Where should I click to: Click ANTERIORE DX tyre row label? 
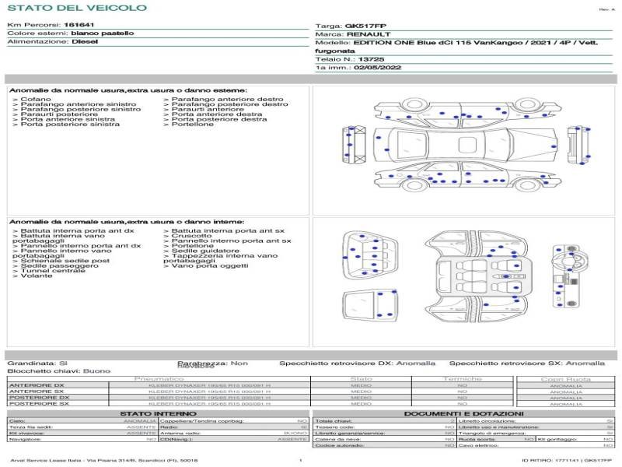[37, 385]
